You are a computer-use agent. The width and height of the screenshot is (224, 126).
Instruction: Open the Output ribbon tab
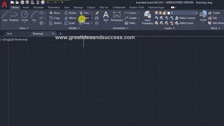91,7
